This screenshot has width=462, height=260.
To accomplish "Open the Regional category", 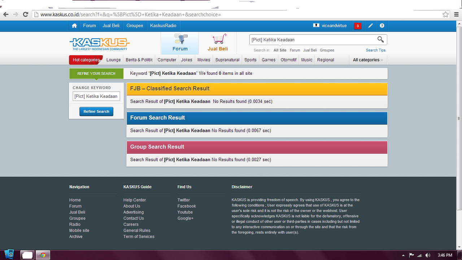I will 326,60.
